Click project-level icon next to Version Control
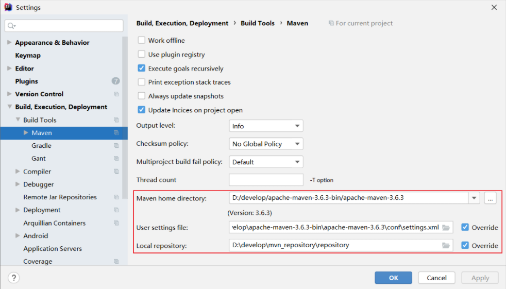This screenshot has width=506, height=289. [116, 94]
